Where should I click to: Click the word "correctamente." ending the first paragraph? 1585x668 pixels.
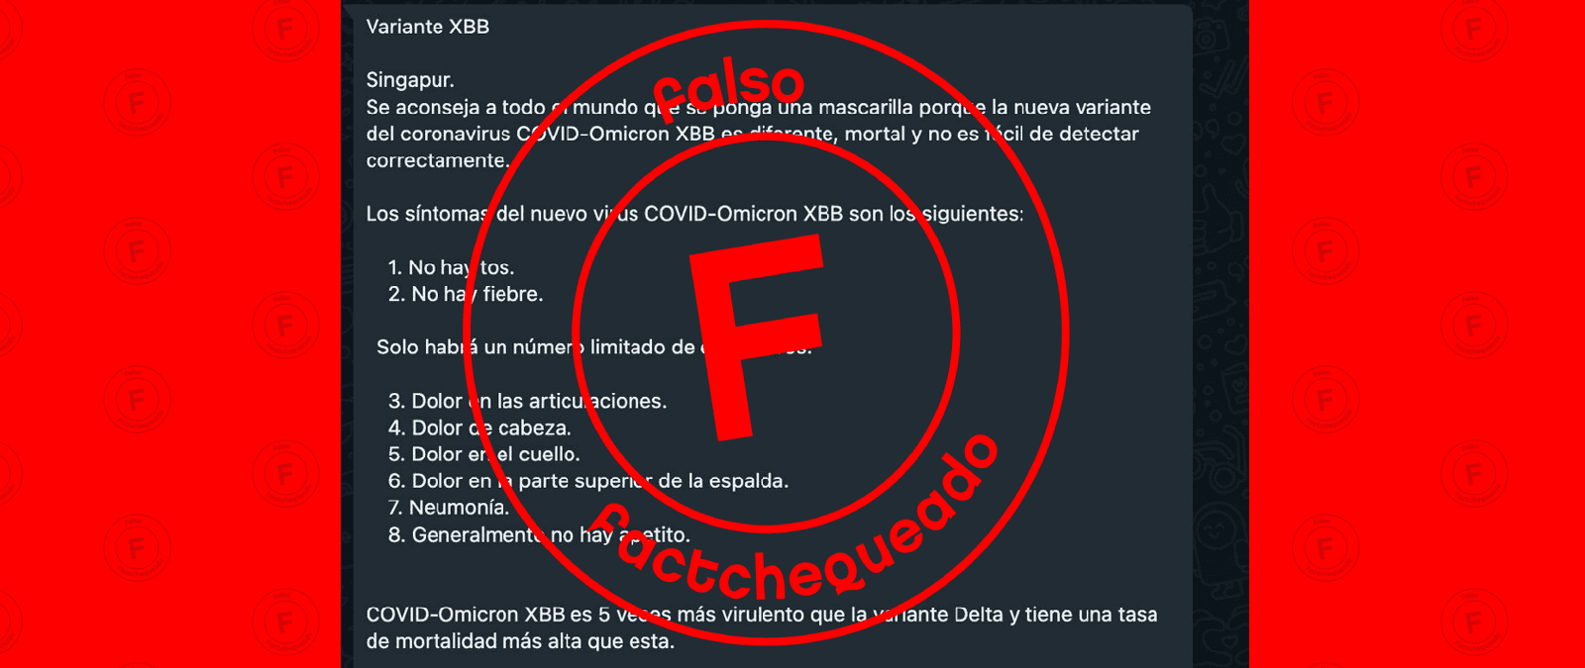click(438, 160)
